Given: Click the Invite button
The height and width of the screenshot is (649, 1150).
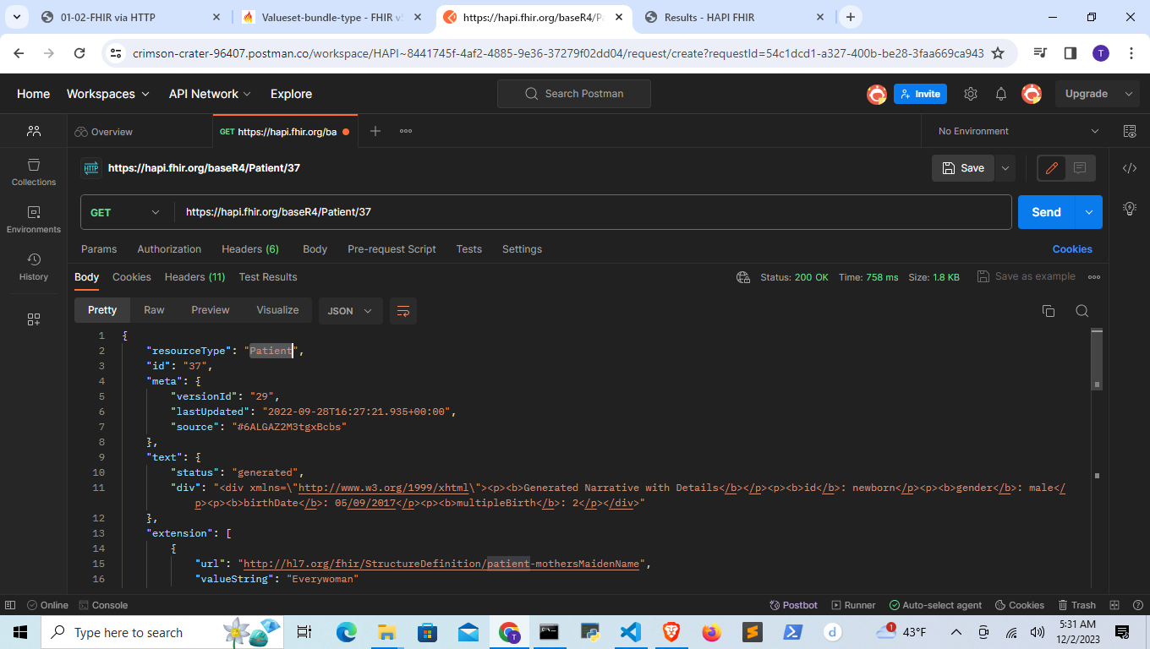Looking at the screenshot, I should (920, 94).
